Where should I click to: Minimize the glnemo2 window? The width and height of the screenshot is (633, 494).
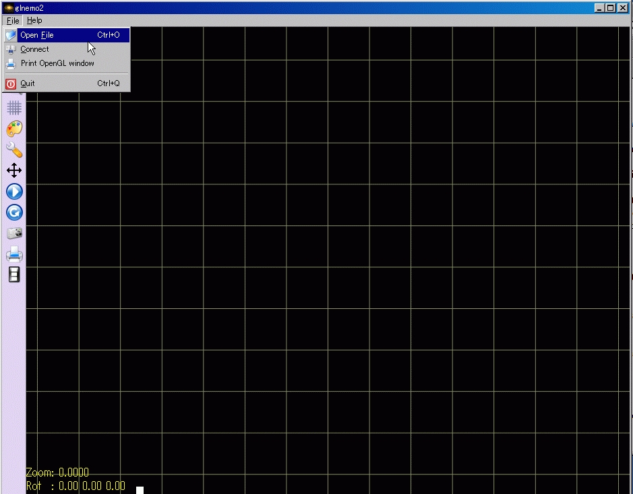coord(600,8)
